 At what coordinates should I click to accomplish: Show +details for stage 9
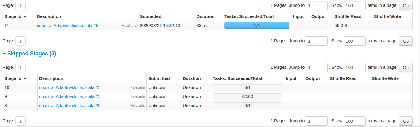tap(137, 96)
